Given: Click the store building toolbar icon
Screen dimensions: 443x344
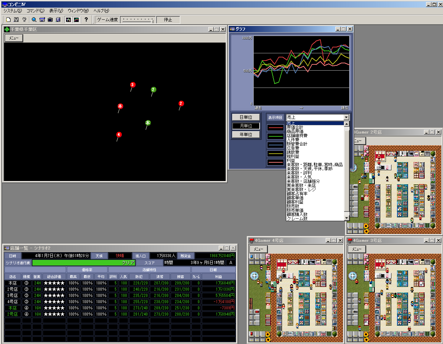Looking at the screenshot, I should click(x=42, y=20).
